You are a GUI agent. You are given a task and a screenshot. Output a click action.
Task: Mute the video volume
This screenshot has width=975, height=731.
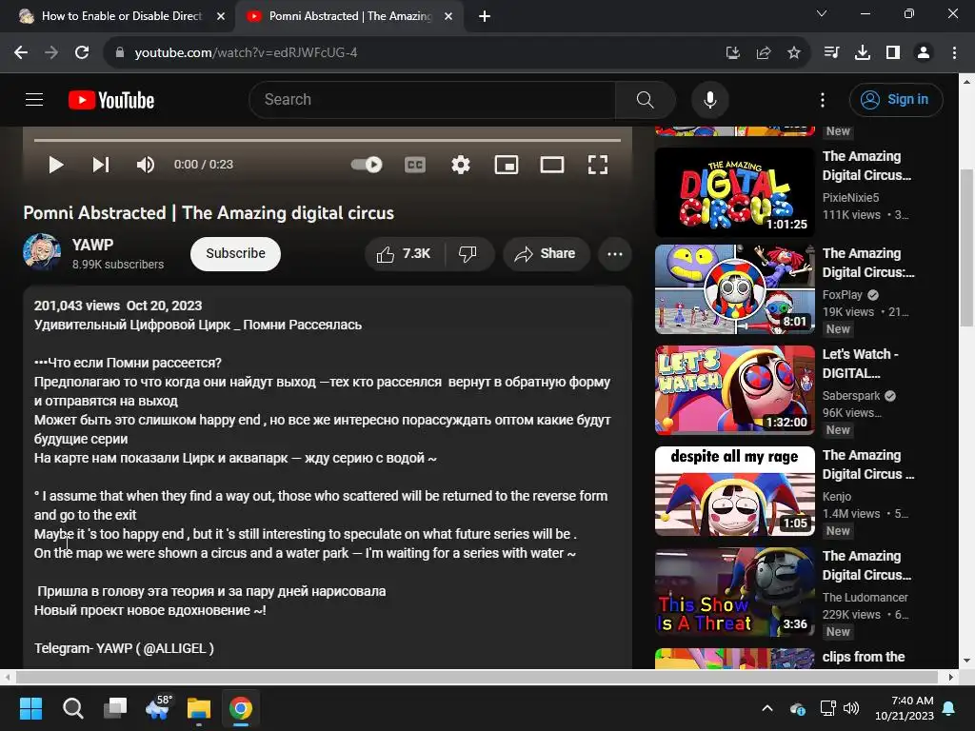point(146,165)
